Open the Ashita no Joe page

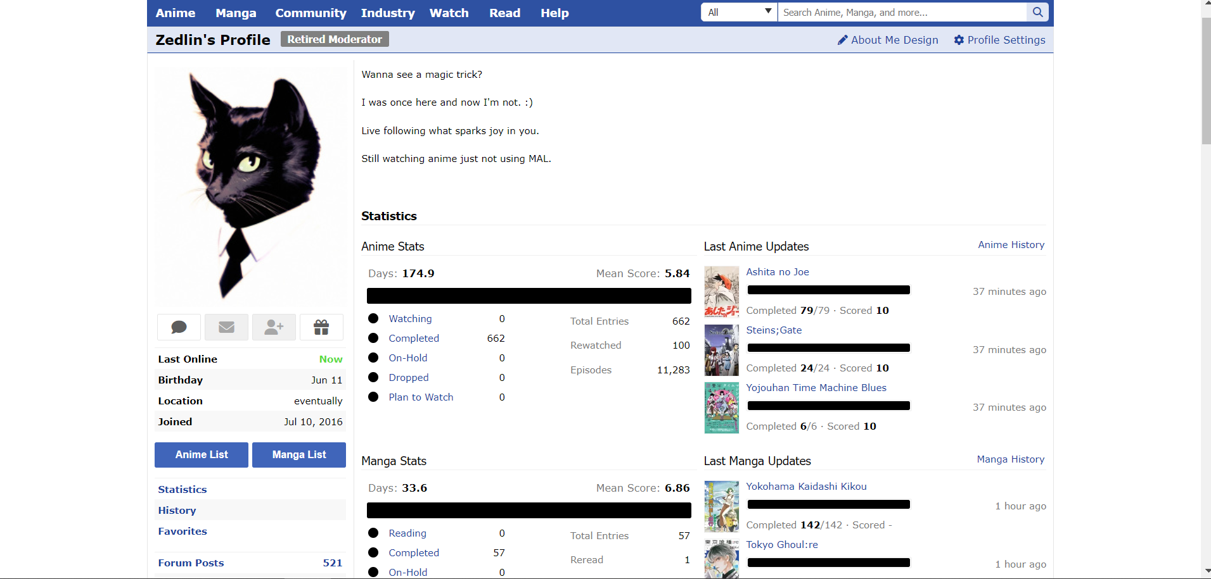point(777,271)
